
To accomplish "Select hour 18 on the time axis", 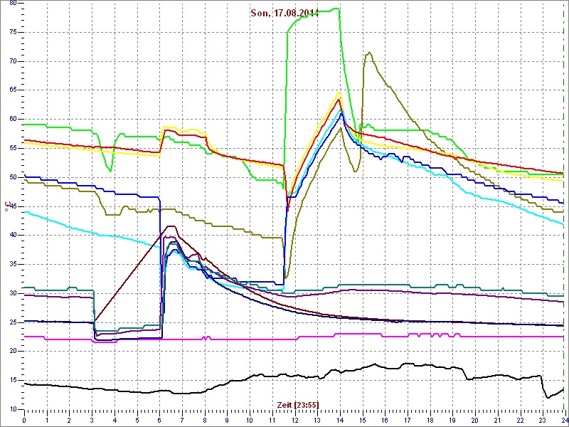I will (x=430, y=420).
